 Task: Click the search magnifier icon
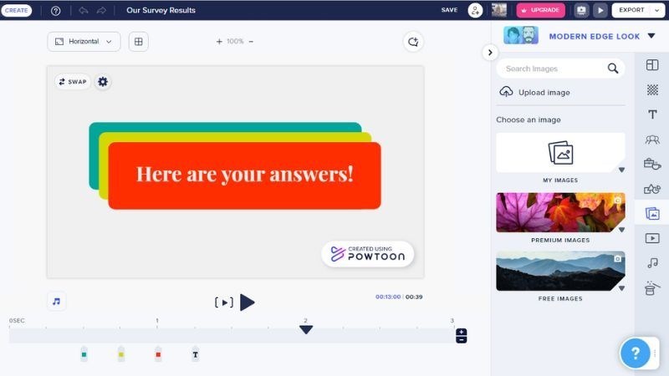point(613,69)
